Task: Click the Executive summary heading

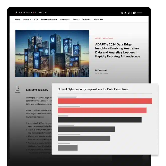Action: [37, 90]
